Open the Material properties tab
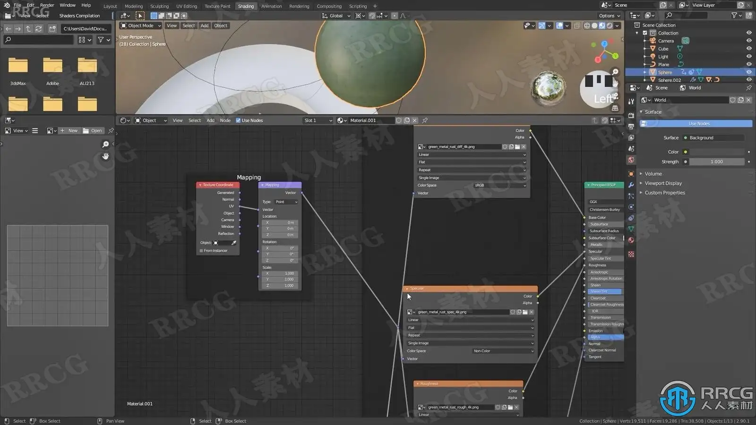The height and width of the screenshot is (425, 756). click(x=631, y=240)
